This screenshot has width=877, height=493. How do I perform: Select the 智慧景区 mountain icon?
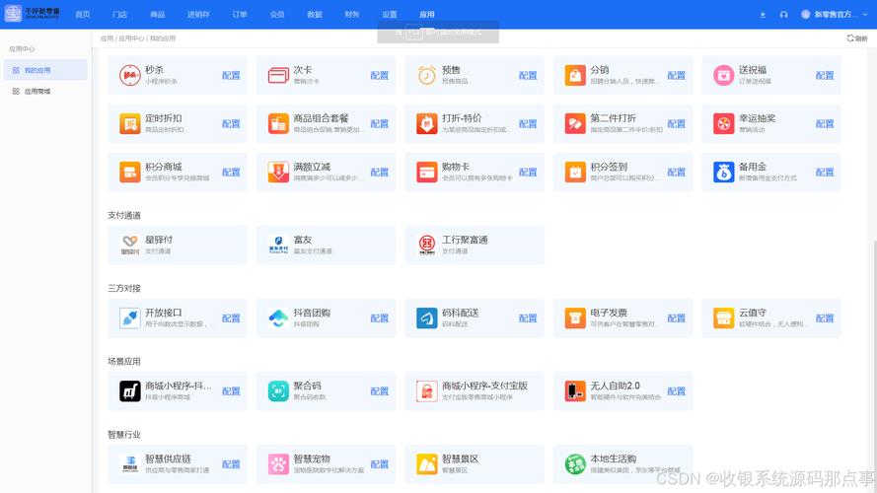pos(427,464)
